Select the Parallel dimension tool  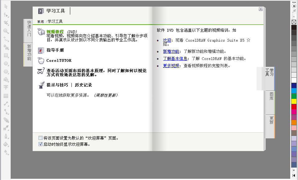(6, 104)
